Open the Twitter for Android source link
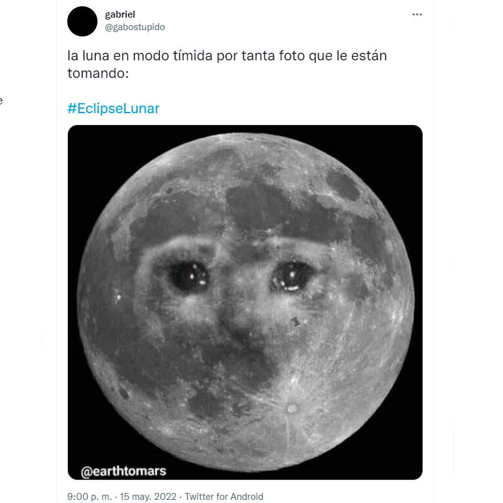Image resolution: width=503 pixels, height=503 pixels. click(224, 496)
